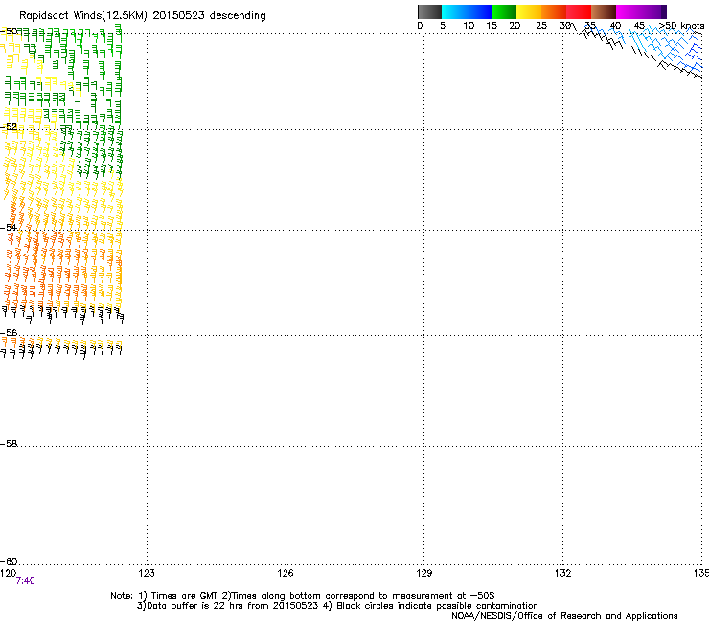The image size is (709, 622).
Task: Select the legend label "15"
Action: [x=492, y=26]
